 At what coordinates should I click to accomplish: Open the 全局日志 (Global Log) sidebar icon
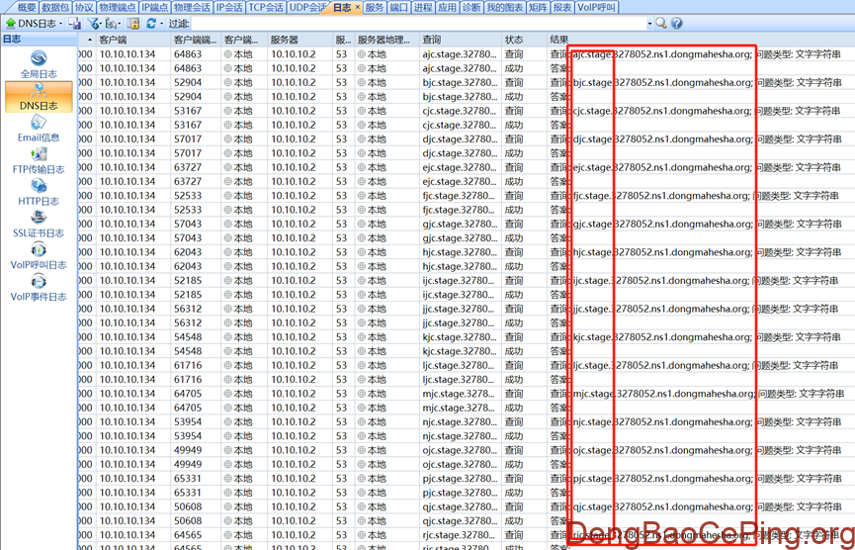tap(40, 65)
